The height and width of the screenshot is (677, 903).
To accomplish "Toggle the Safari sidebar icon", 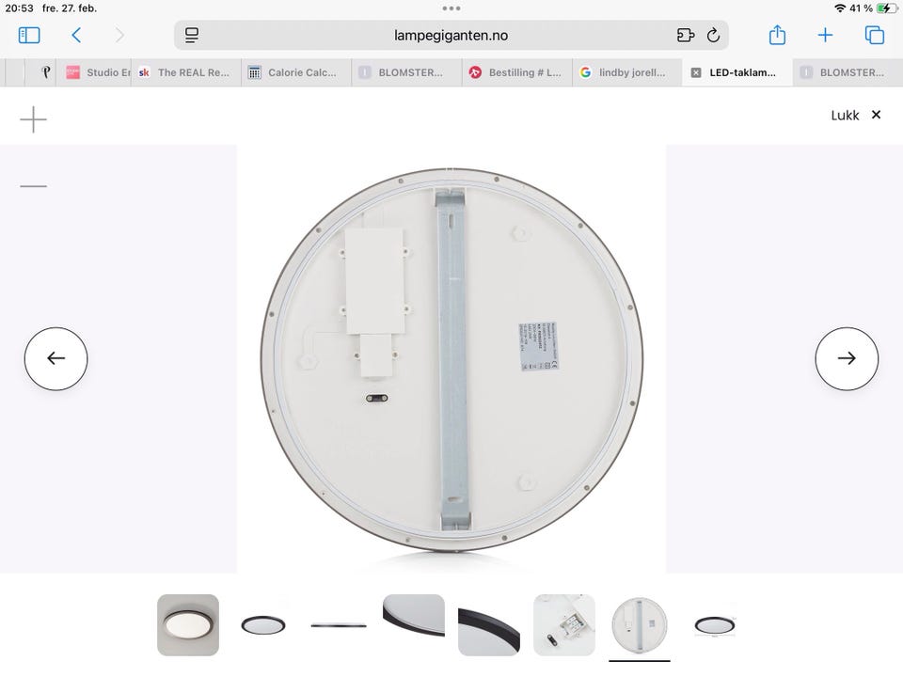I will tap(29, 35).
